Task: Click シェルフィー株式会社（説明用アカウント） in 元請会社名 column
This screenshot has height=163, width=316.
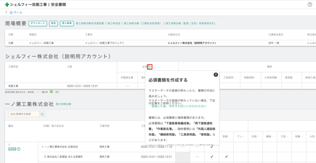Action: (192, 43)
